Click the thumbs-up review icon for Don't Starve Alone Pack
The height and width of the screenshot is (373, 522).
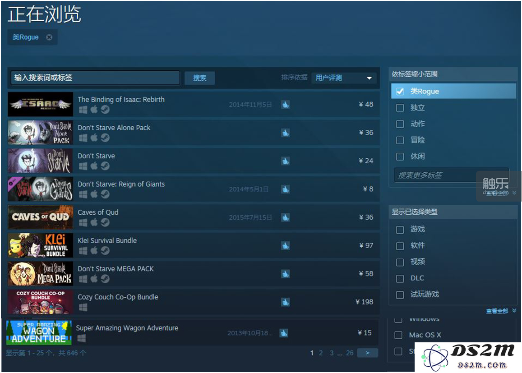(x=285, y=133)
